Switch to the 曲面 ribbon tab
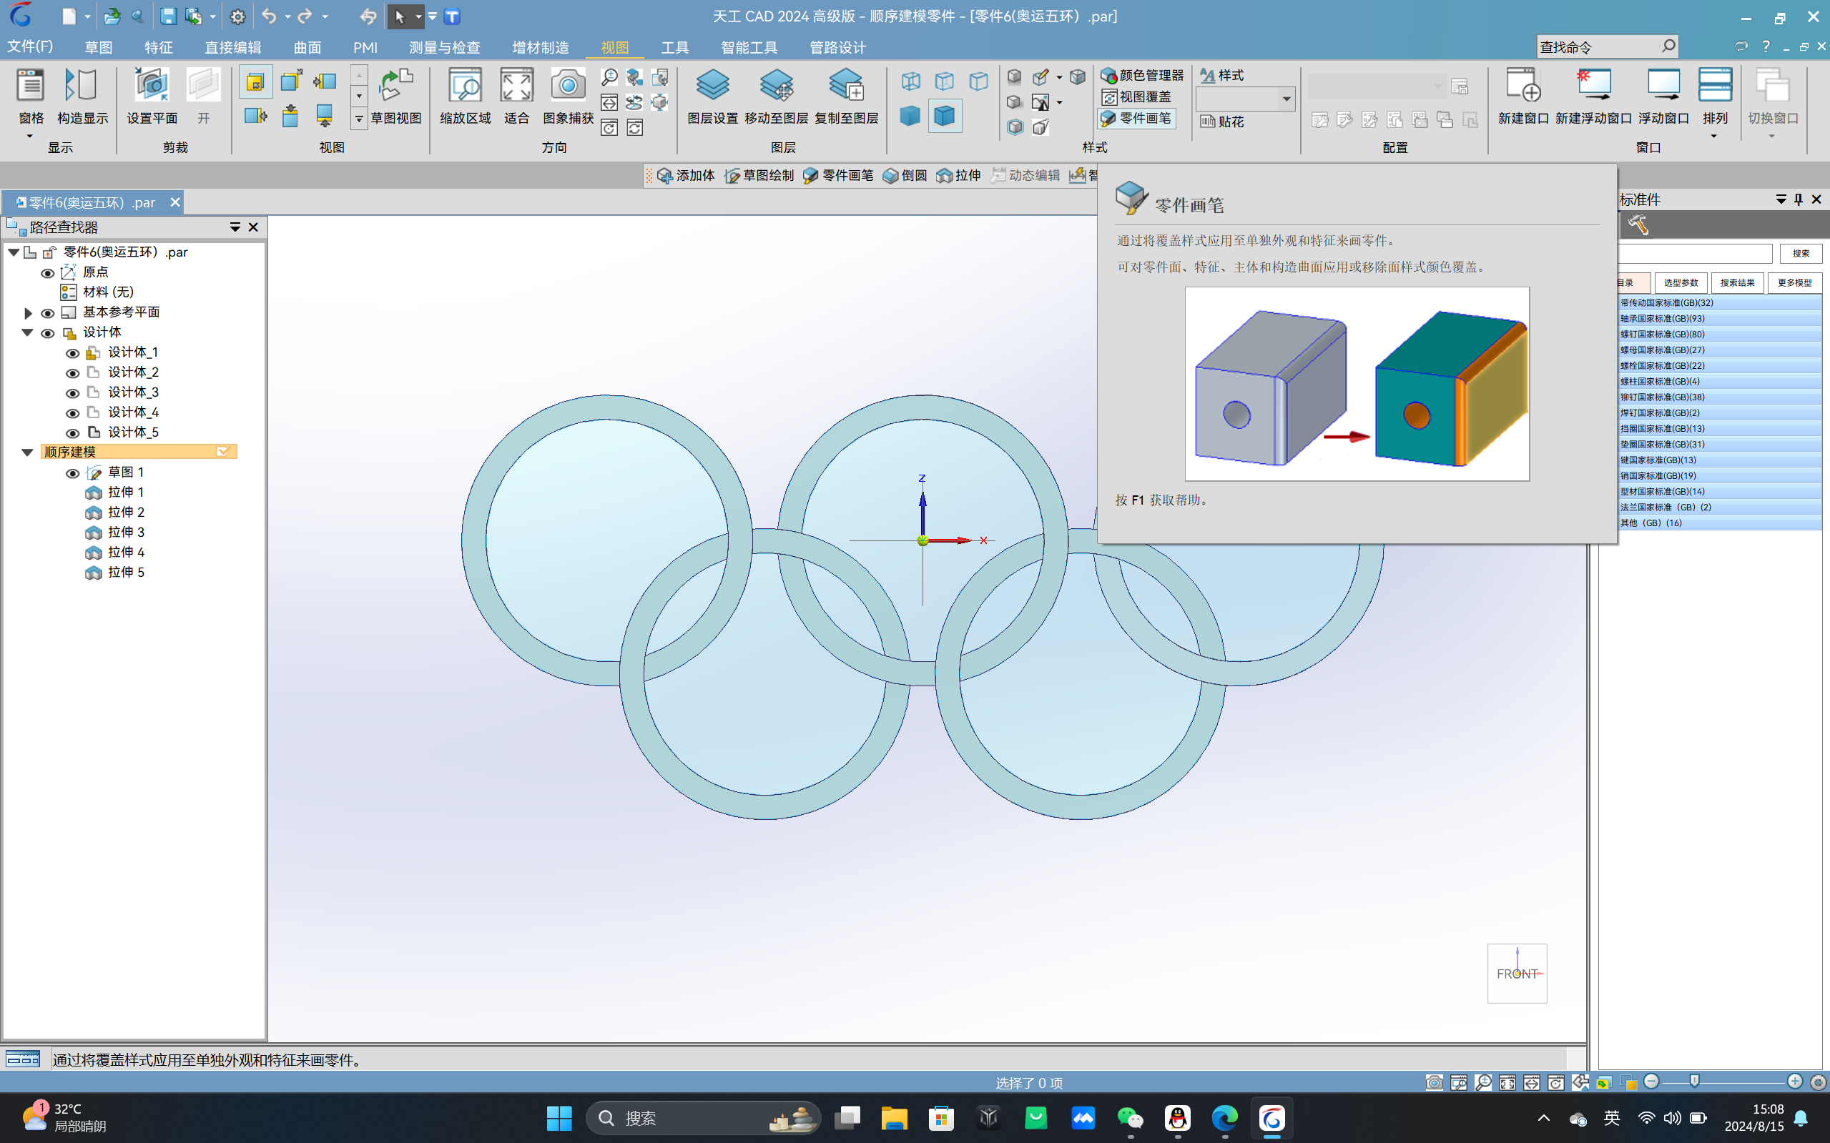1830x1143 pixels. tap(307, 48)
